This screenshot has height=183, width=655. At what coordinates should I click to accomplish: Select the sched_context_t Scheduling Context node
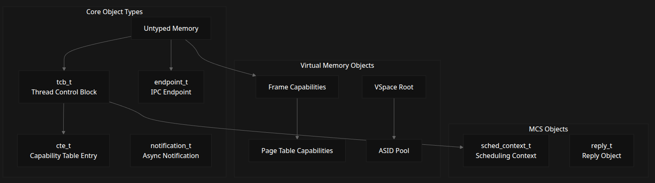[x=506, y=151]
